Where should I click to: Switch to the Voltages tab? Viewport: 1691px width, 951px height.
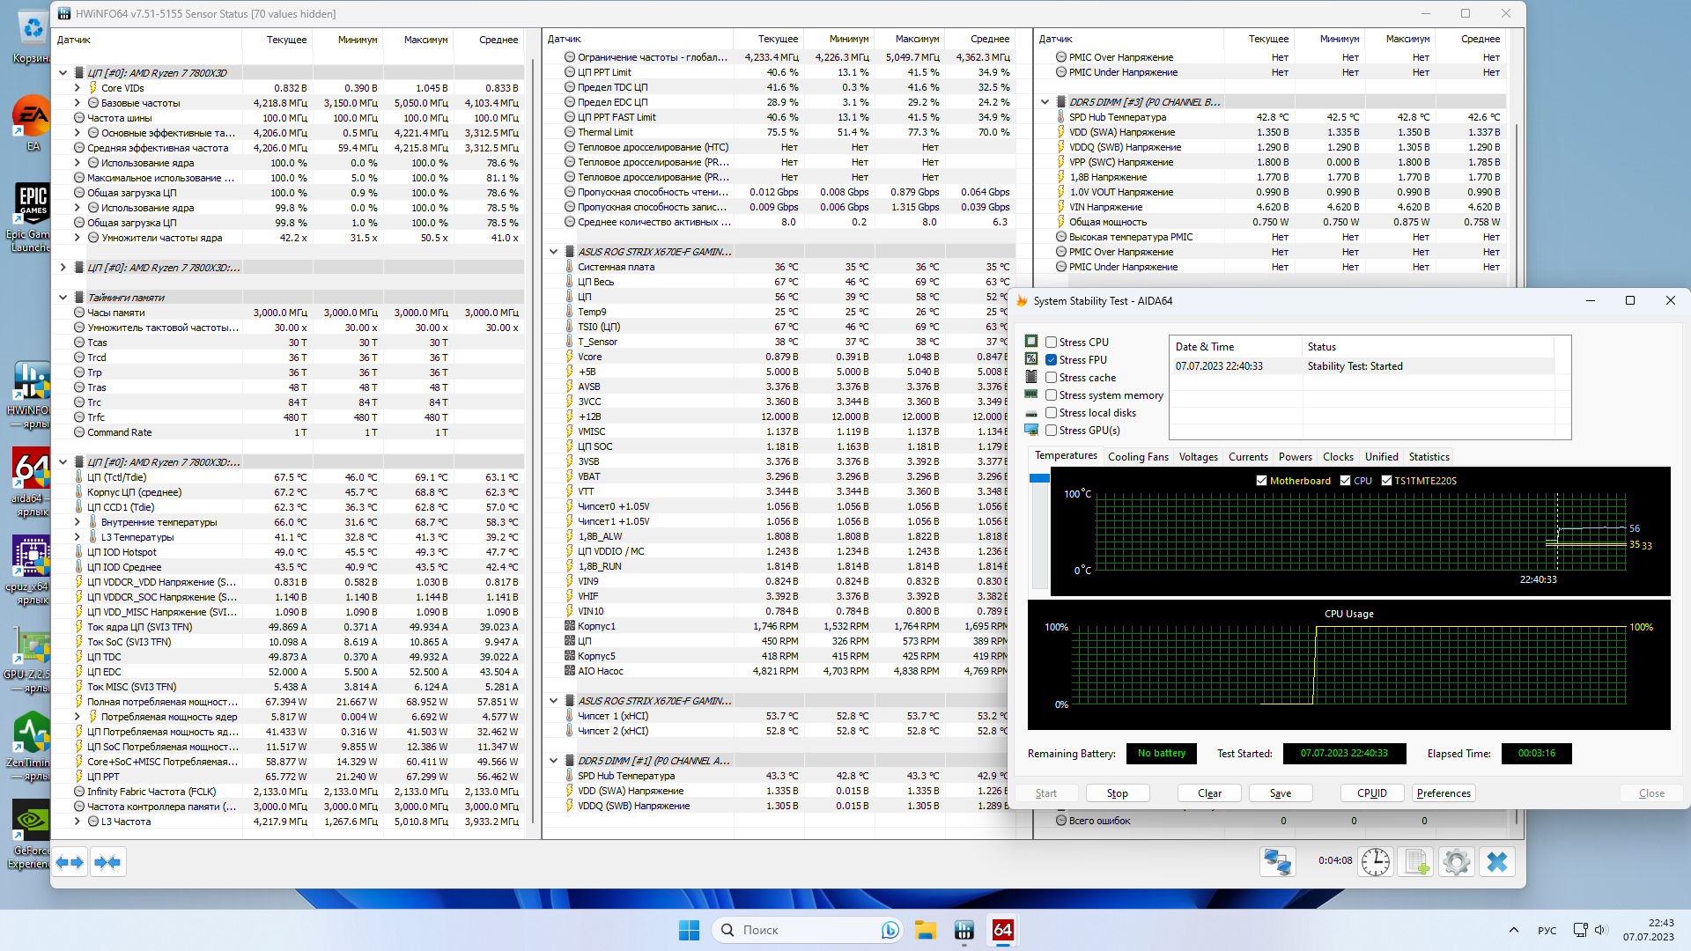1198,457
